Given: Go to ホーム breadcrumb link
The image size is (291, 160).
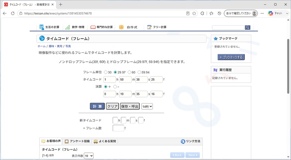Looking at the screenshot, I should coord(41,46).
